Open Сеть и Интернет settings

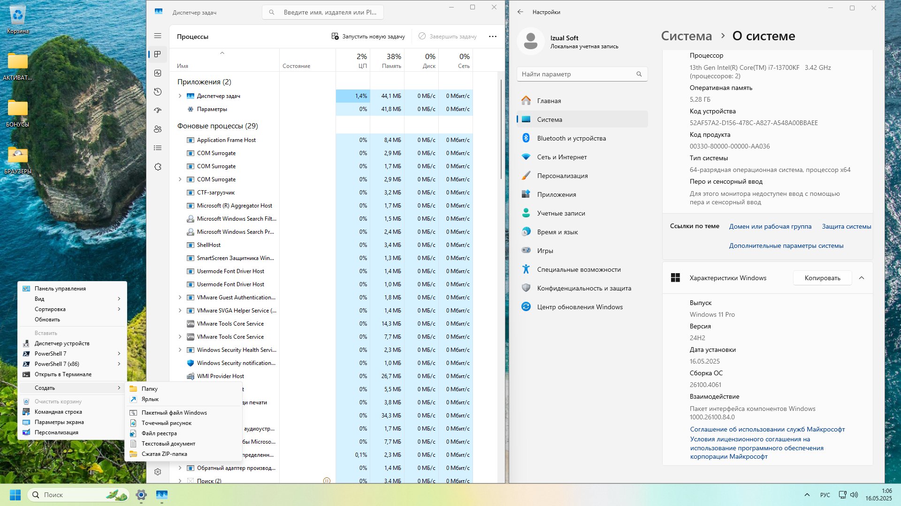(x=582, y=157)
